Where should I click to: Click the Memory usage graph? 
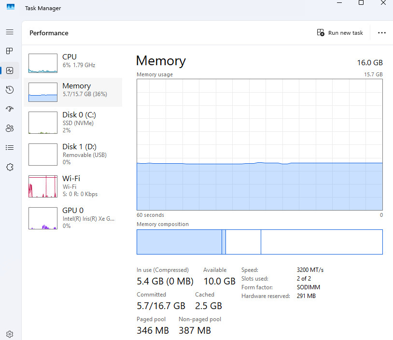260,145
